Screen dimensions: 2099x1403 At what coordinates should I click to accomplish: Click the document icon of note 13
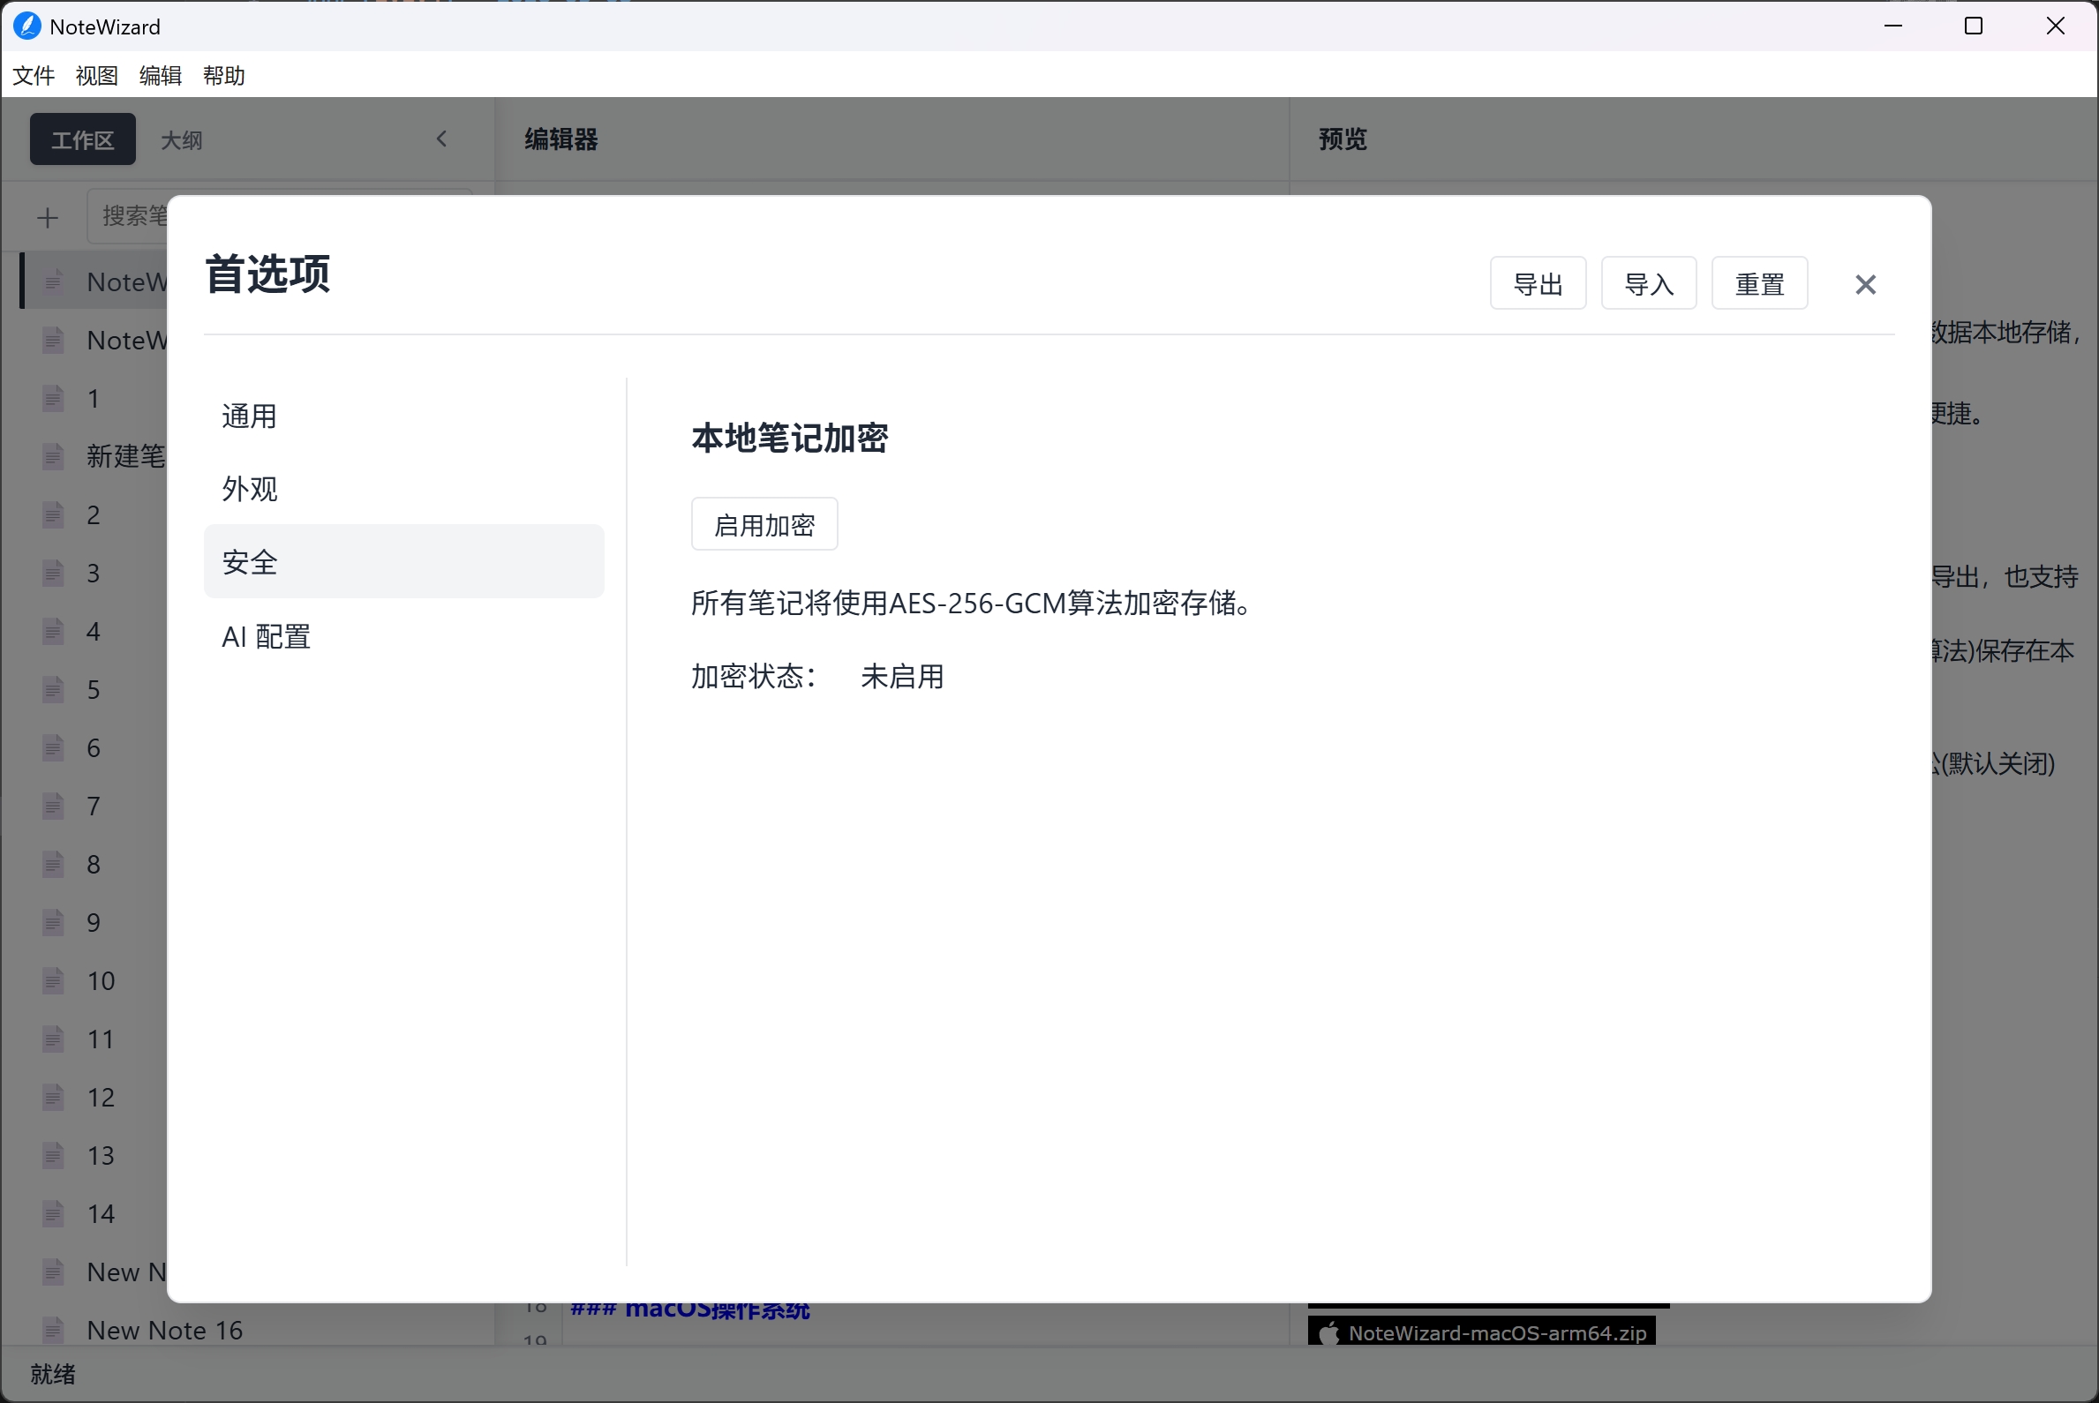point(53,1155)
